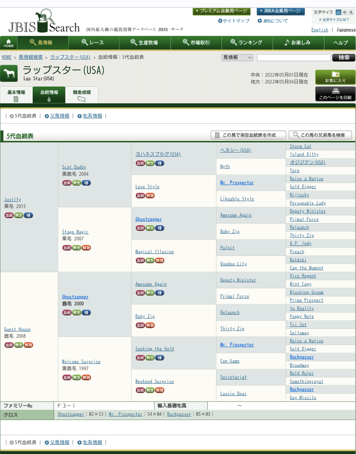Click the JBIS Search logo
The height and width of the screenshot is (454, 356).
tap(44, 22)
